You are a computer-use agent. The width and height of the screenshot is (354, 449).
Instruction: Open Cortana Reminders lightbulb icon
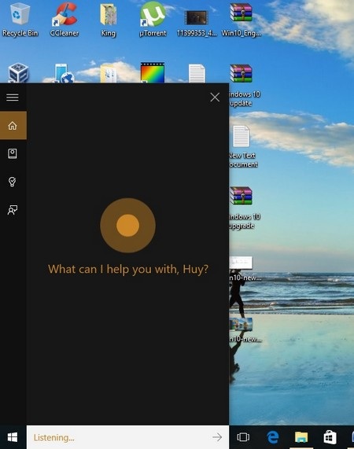[13, 182]
